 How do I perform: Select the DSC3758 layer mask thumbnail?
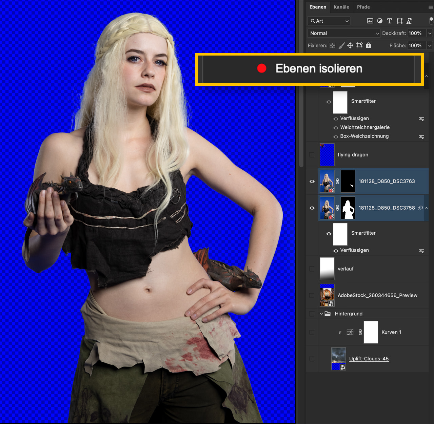point(348,208)
